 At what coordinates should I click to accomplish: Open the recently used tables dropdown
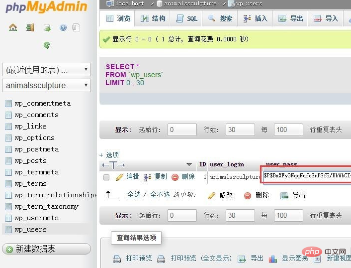(x=46, y=69)
